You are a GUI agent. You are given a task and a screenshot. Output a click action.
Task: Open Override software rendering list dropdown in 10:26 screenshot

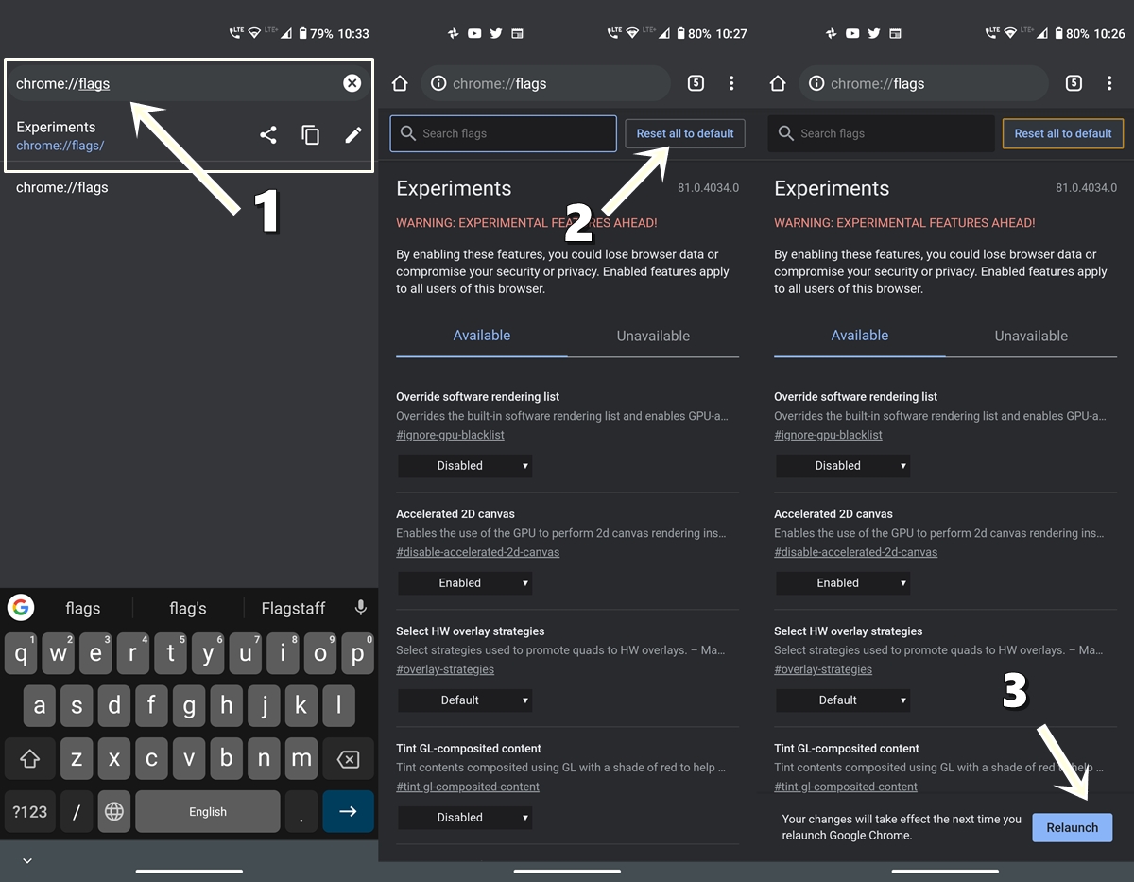pos(843,465)
